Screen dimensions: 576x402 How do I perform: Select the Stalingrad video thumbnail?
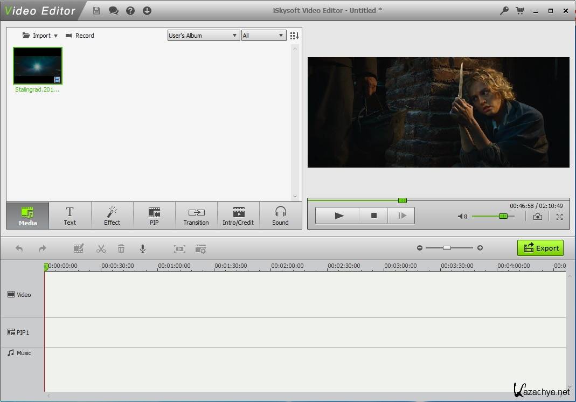click(x=38, y=66)
